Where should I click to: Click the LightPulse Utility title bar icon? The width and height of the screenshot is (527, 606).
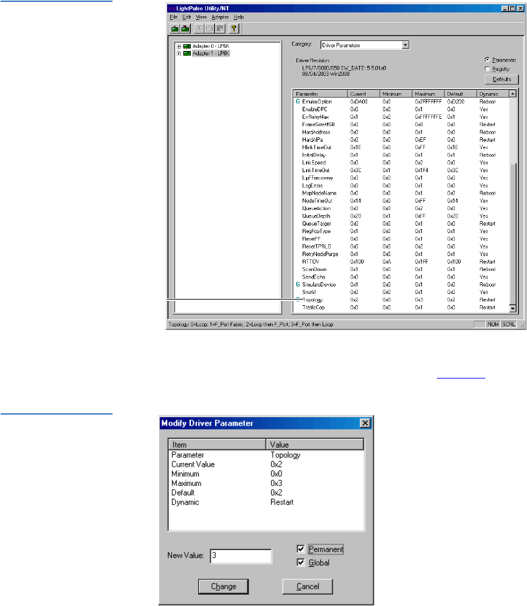coord(172,9)
